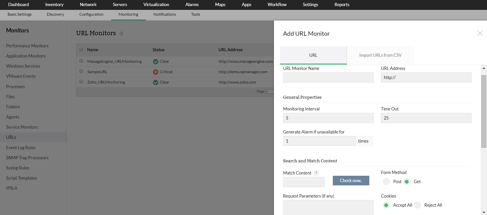This screenshot has height=215, width=487.
Task: Tick the SampleURL row checkbox
Action: tap(81, 71)
